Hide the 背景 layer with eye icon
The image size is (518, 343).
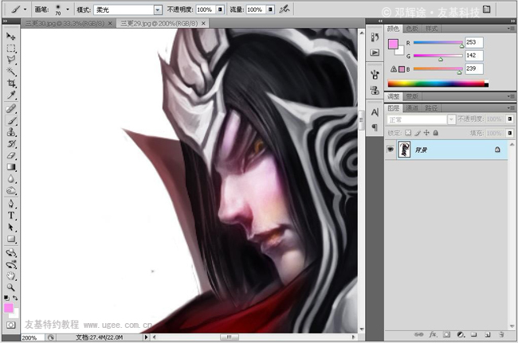tap(390, 150)
